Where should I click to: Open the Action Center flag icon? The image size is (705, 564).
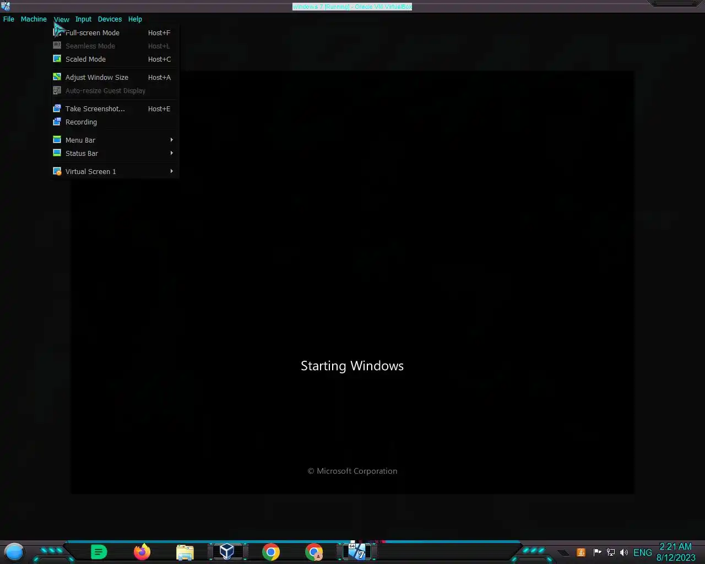tap(597, 552)
